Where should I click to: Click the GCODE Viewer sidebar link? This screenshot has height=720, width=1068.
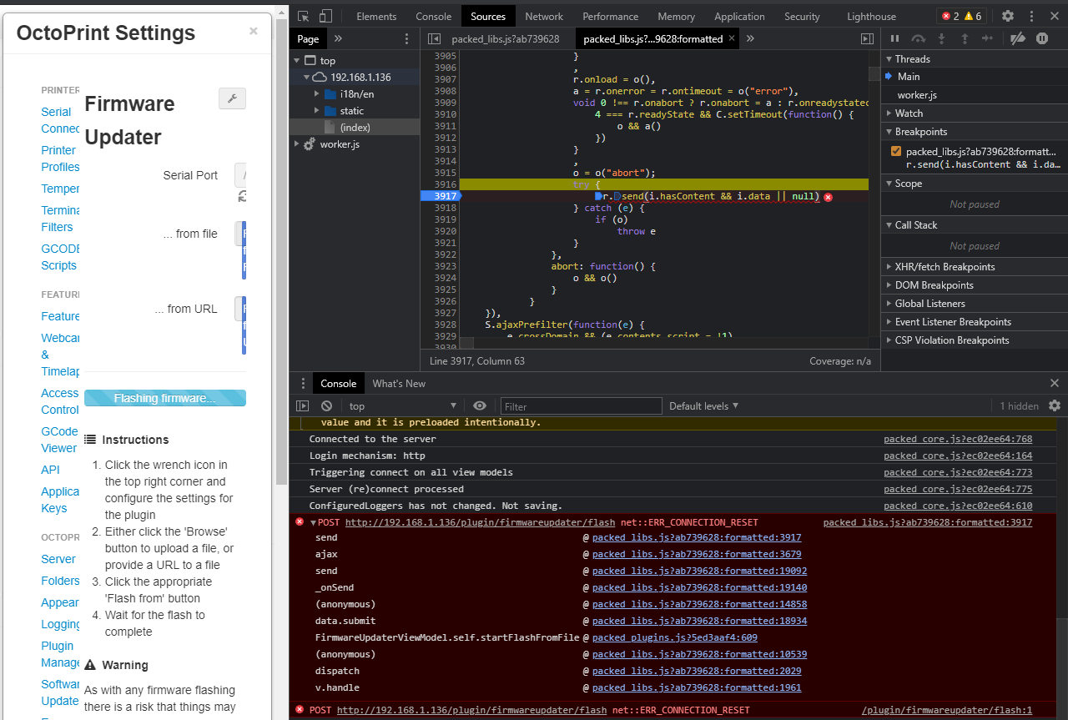[59, 440]
